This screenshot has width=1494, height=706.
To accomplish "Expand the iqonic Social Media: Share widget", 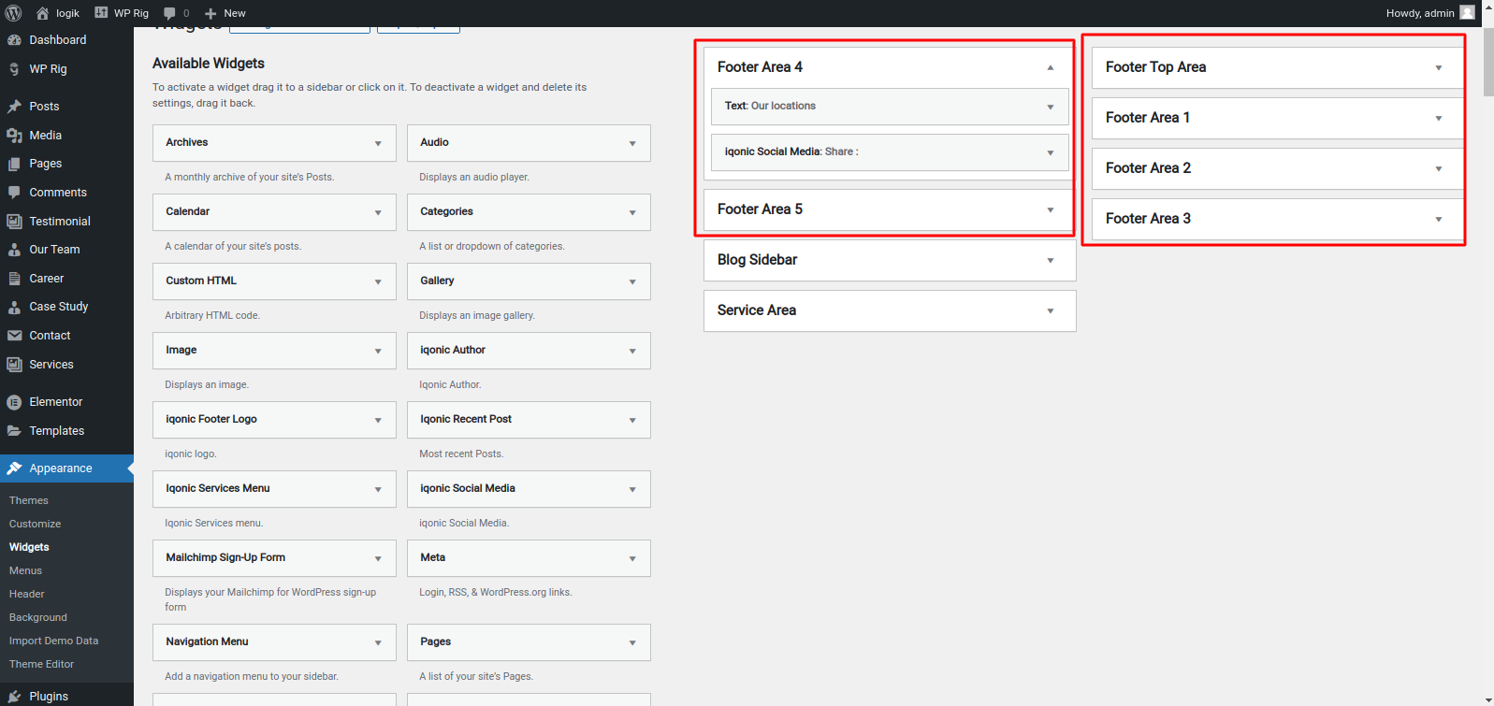I will 1051,152.
